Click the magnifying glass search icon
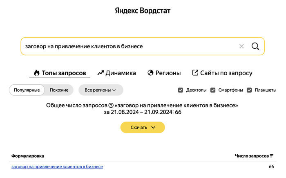Image resolution: width=286 pixels, height=178 pixels. [255, 46]
